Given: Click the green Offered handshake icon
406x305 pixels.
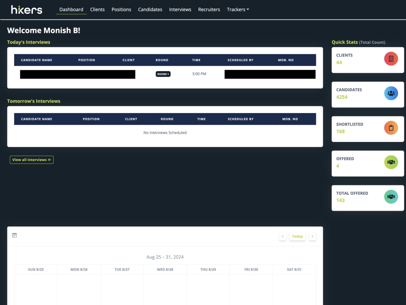Looking at the screenshot, I should 391,162.
